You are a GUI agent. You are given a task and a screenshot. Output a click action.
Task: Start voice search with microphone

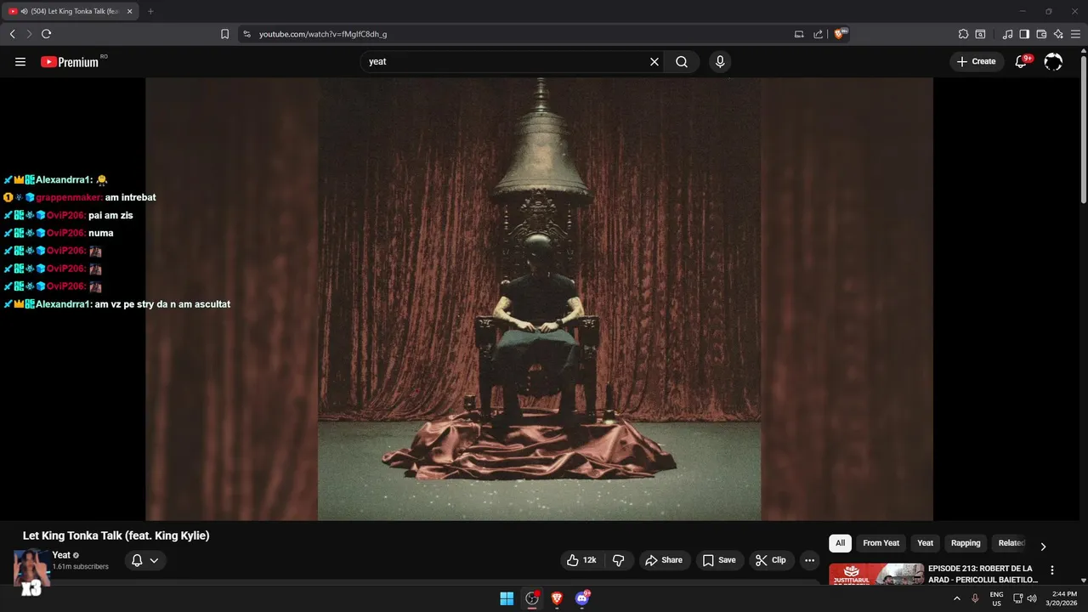point(720,61)
